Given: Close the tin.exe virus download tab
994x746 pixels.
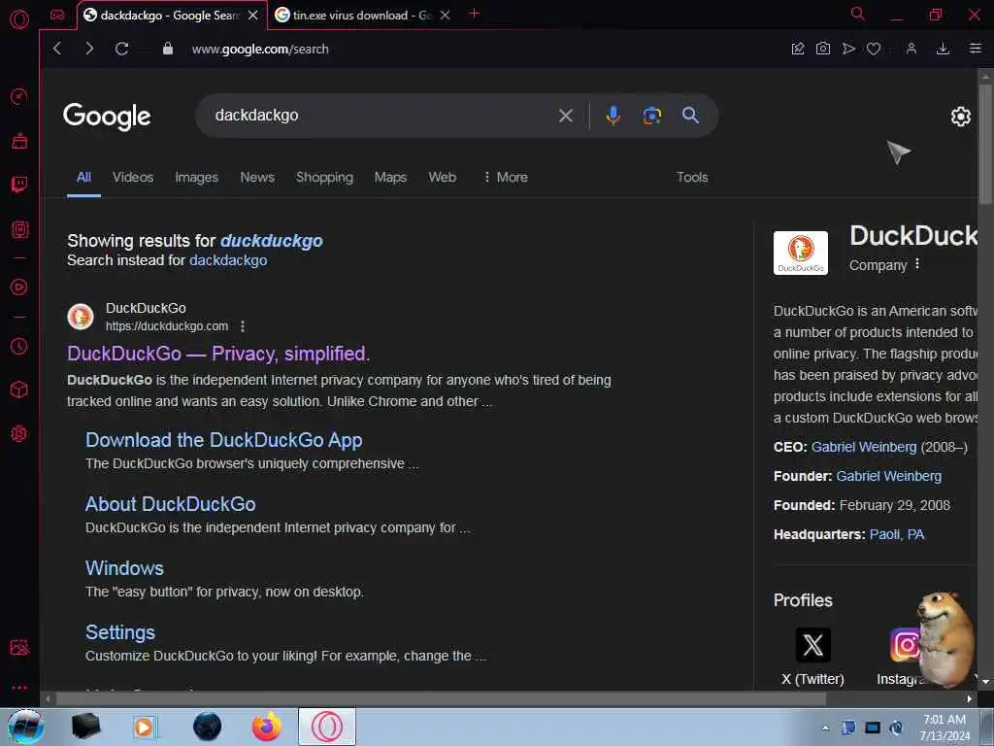Looking at the screenshot, I should coord(445,16).
